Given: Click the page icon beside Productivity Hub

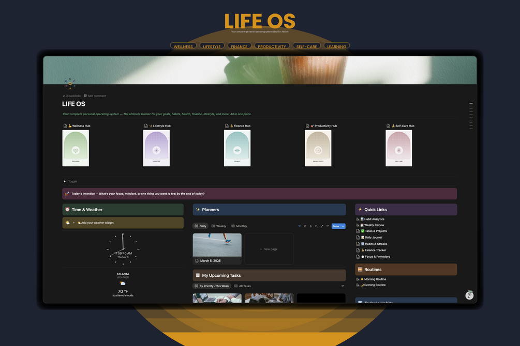Looking at the screenshot, I should coord(307,126).
